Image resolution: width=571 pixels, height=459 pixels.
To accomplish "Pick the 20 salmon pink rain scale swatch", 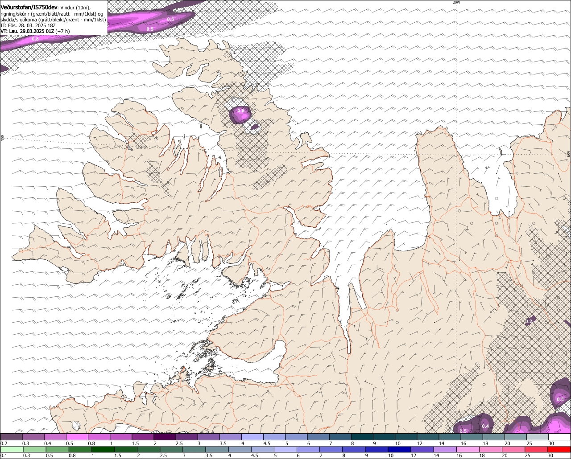I will coord(514,450).
